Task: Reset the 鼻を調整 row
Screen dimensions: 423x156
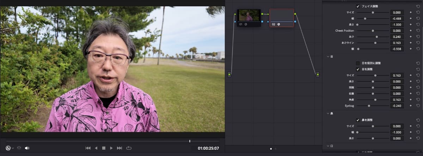Action: click(418, 120)
